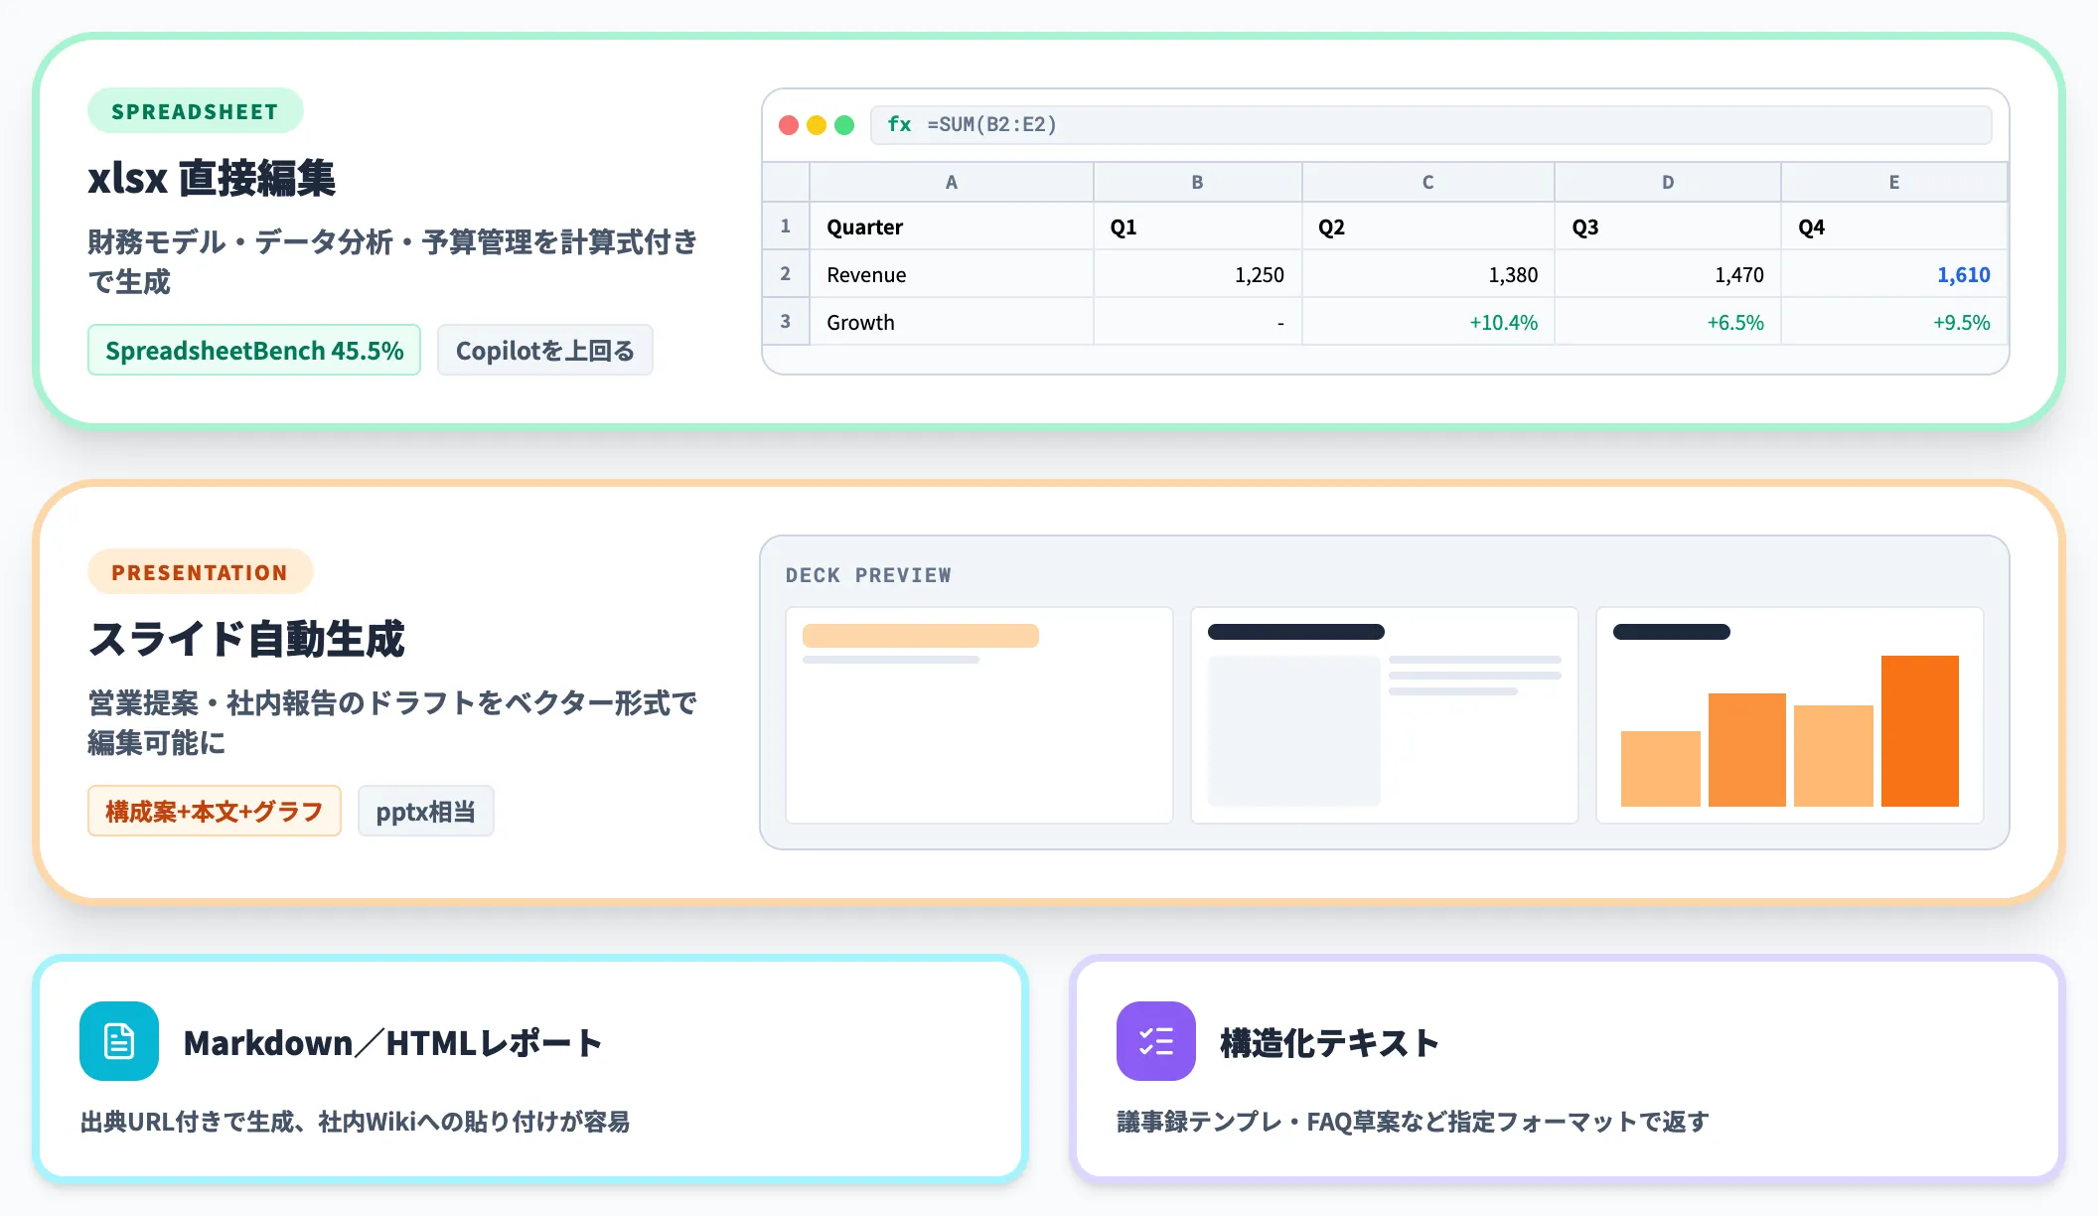
Task: Select column header A
Action: (x=952, y=183)
